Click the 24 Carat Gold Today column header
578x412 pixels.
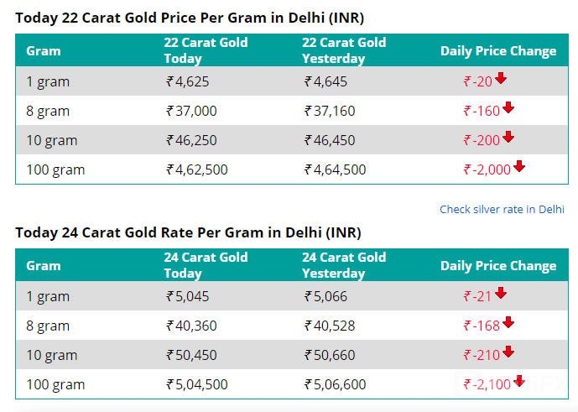206,265
